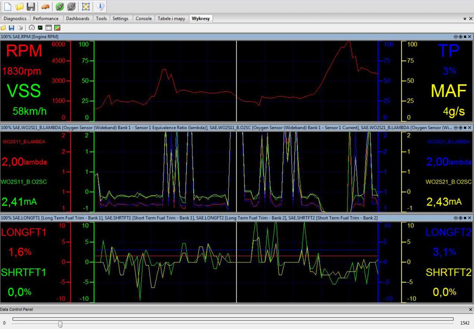Zoom out the RPM chart with minus icon
This screenshot has width=474, height=329.
tap(455, 37)
